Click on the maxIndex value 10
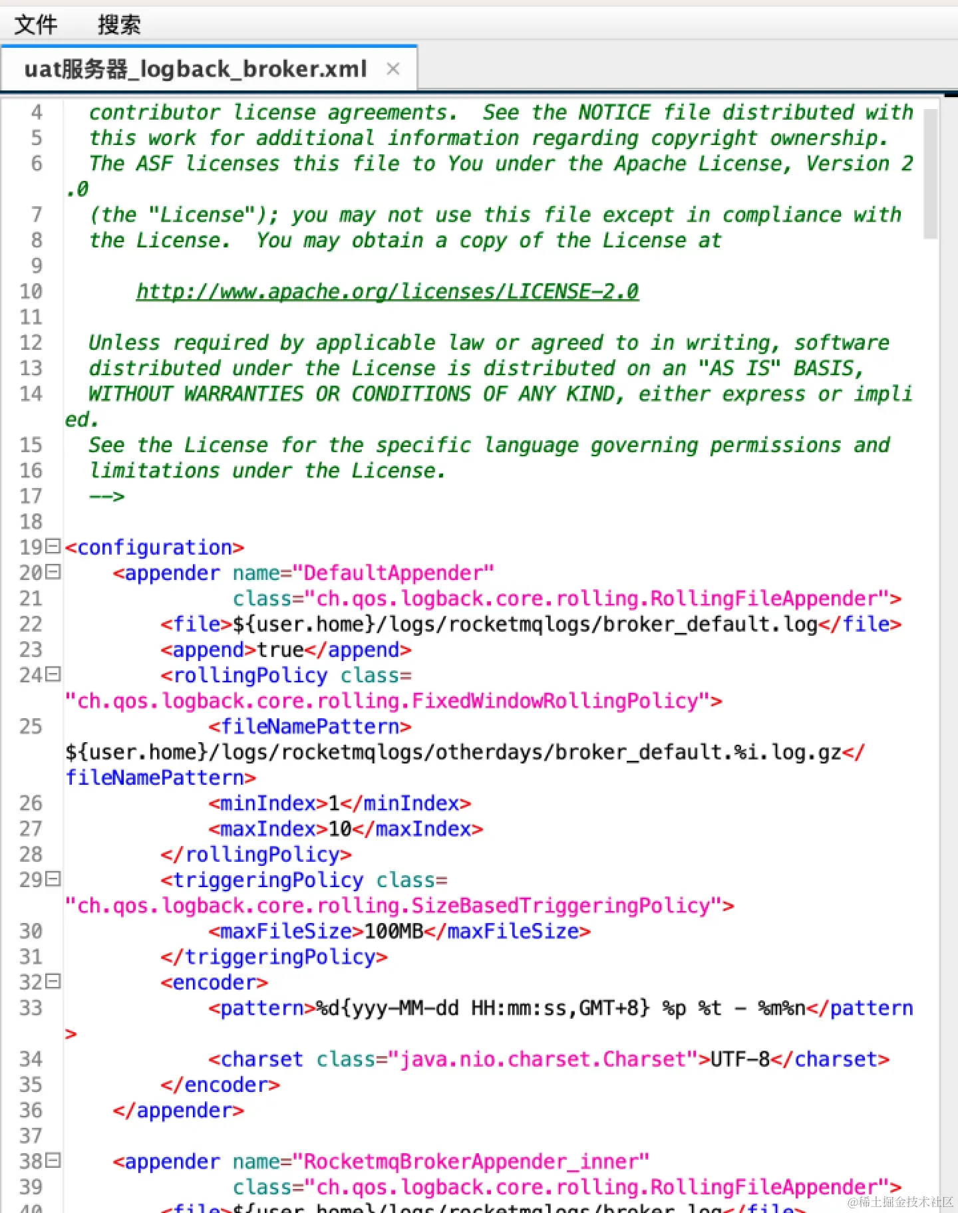The image size is (958, 1213). coord(340,829)
